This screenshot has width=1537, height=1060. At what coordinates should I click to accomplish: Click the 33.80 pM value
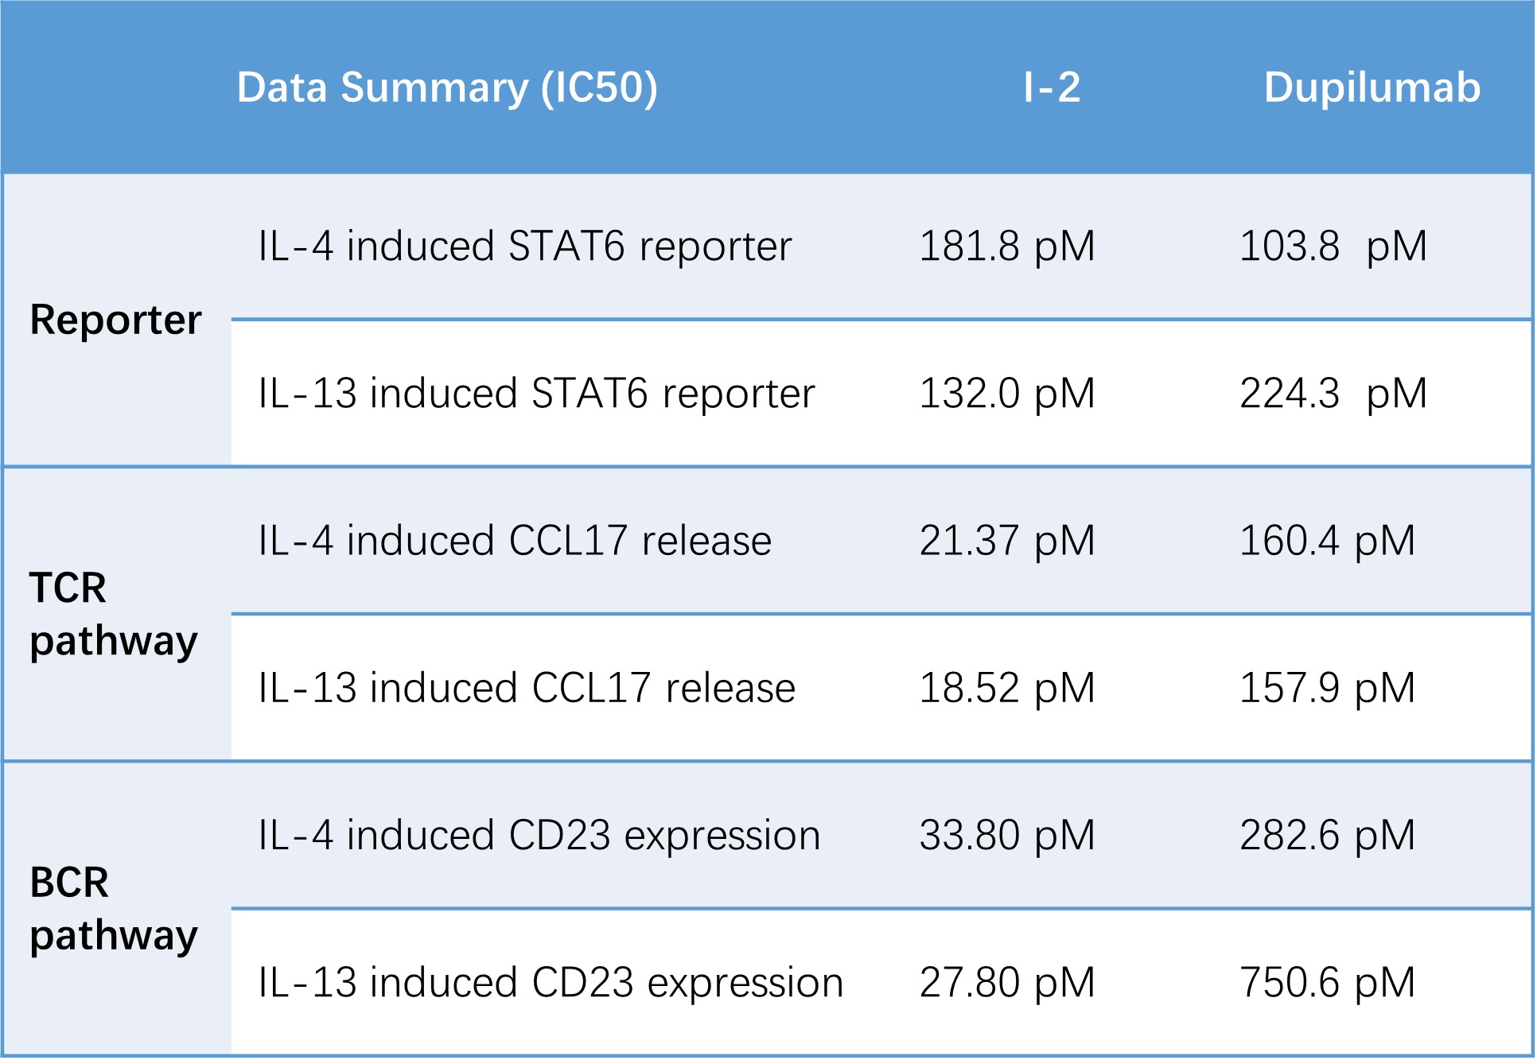click(x=1007, y=836)
